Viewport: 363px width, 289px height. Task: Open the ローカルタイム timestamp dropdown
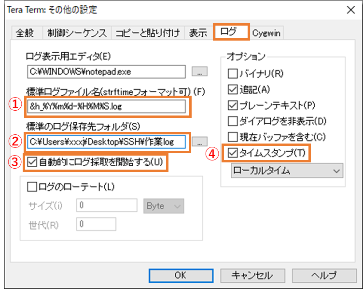pyautogui.click(x=287, y=171)
